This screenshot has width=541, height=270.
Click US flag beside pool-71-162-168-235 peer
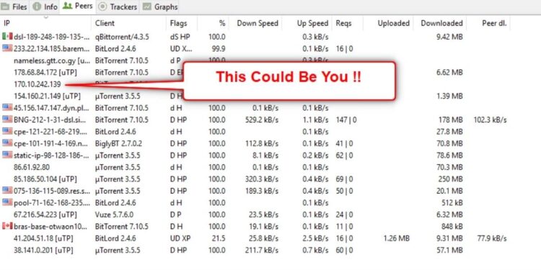pos(7,202)
